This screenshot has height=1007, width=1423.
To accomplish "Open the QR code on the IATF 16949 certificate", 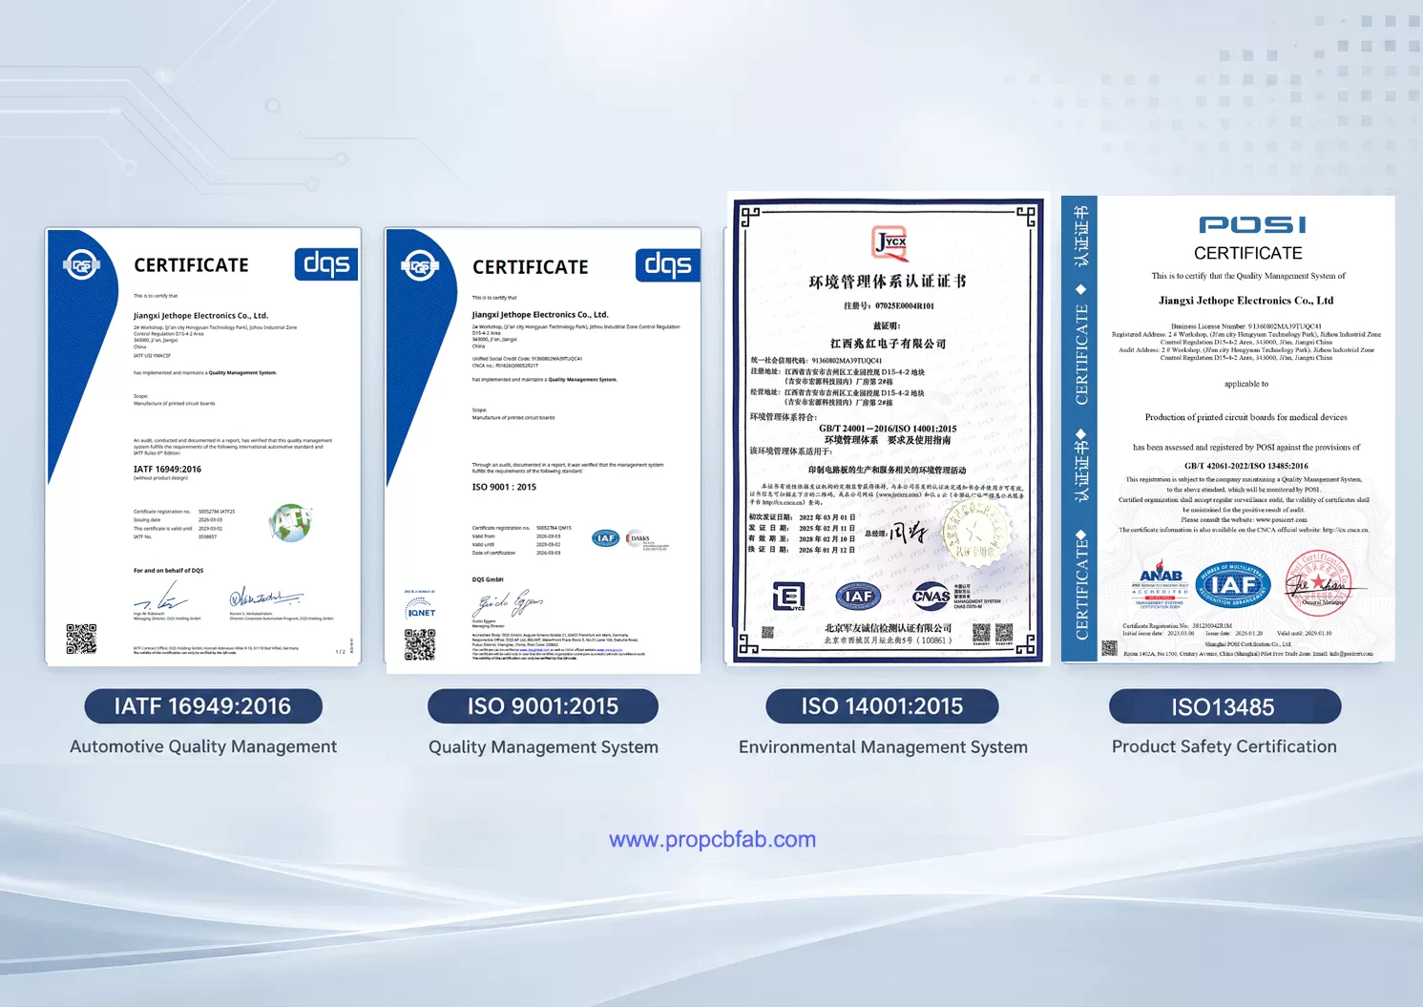I will [81, 639].
